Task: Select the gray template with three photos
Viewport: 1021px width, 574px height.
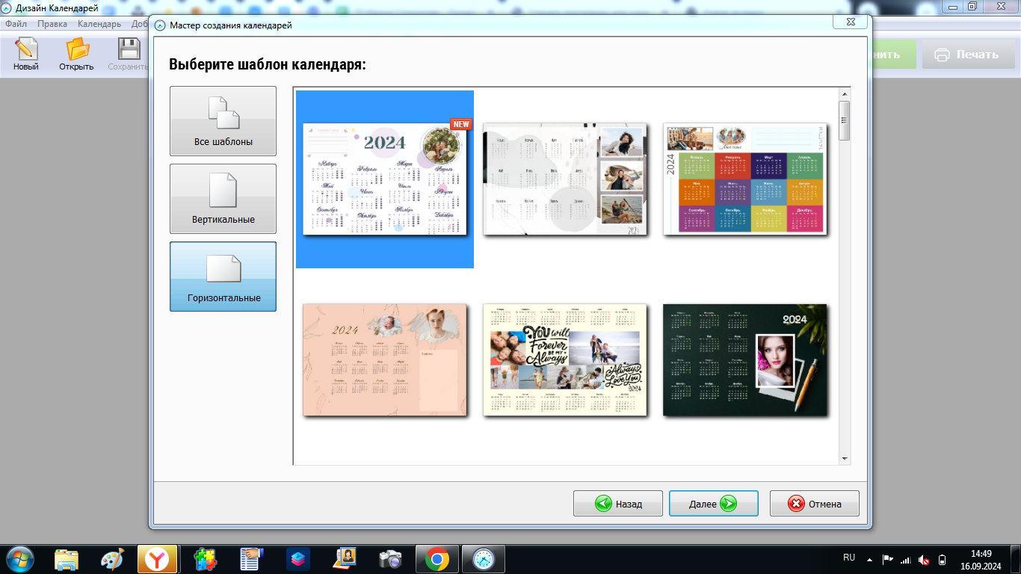Action: [x=564, y=179]
